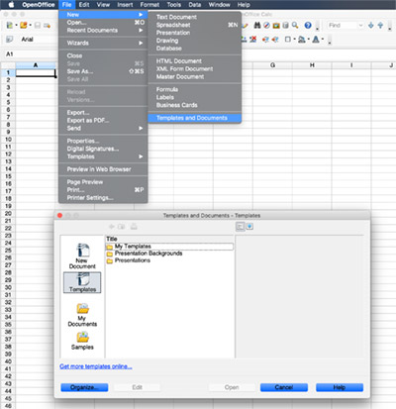
Task: Click the Find Previous up arrow
Action: point(380,25)
